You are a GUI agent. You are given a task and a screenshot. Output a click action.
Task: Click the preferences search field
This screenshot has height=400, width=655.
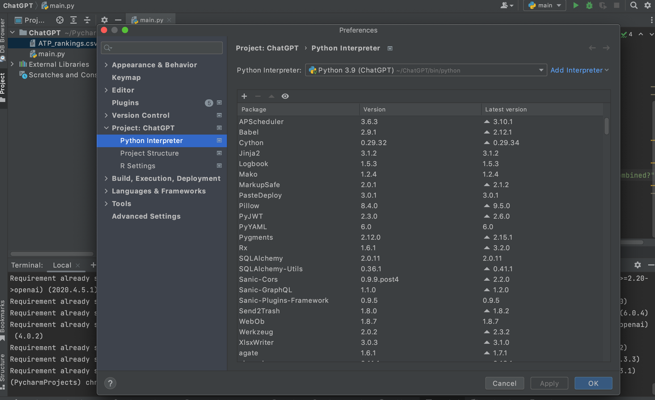pyautogui.click(x=162, y=48)
